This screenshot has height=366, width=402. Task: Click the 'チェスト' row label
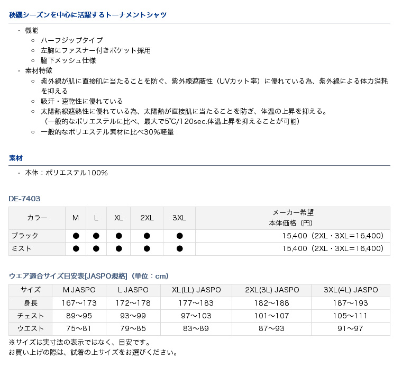point(31,316)
